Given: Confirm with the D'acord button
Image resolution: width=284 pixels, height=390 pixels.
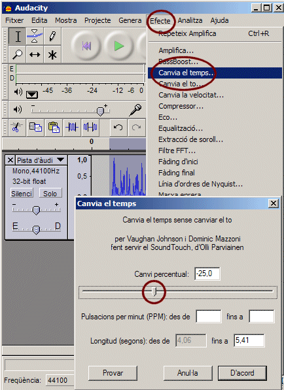Looking at the screenshot, I should tap(242, 373).
